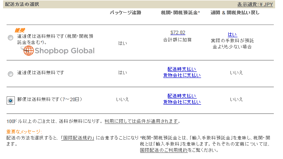This screenshot has width=283, height=159.
Task: Click 配送時支払い link in postal mail row
Action: 182,95
